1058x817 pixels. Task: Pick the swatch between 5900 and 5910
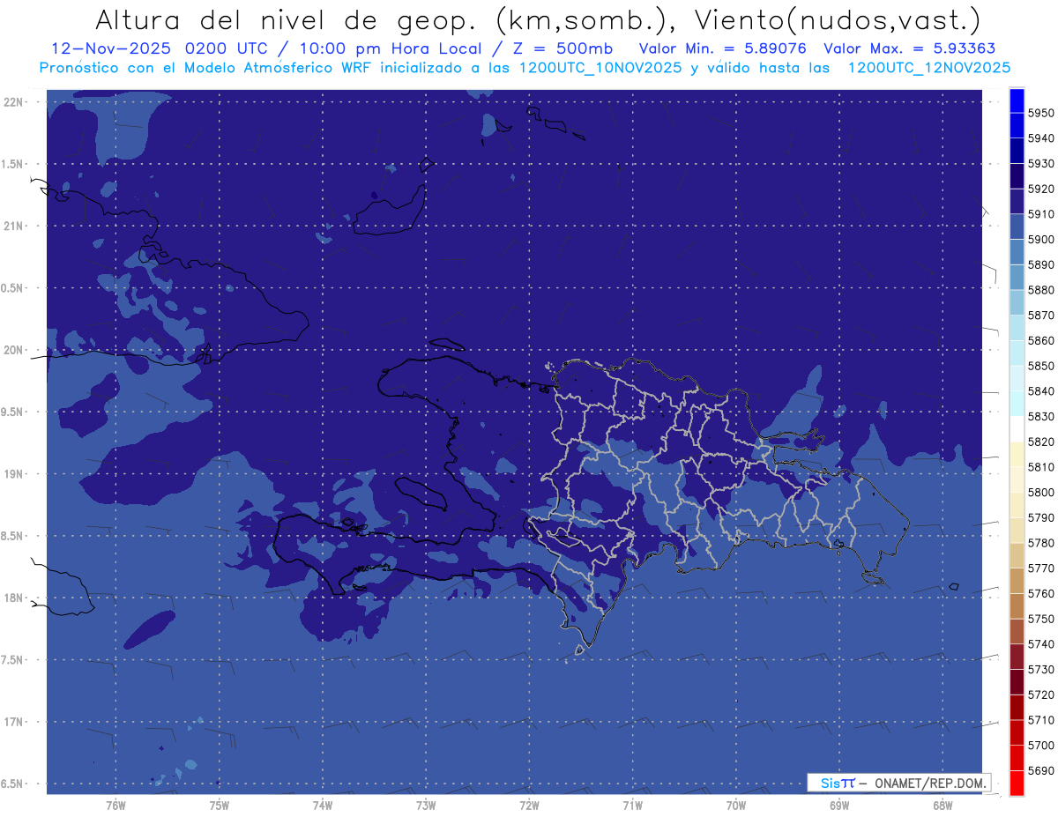[x=1017, y=227]
